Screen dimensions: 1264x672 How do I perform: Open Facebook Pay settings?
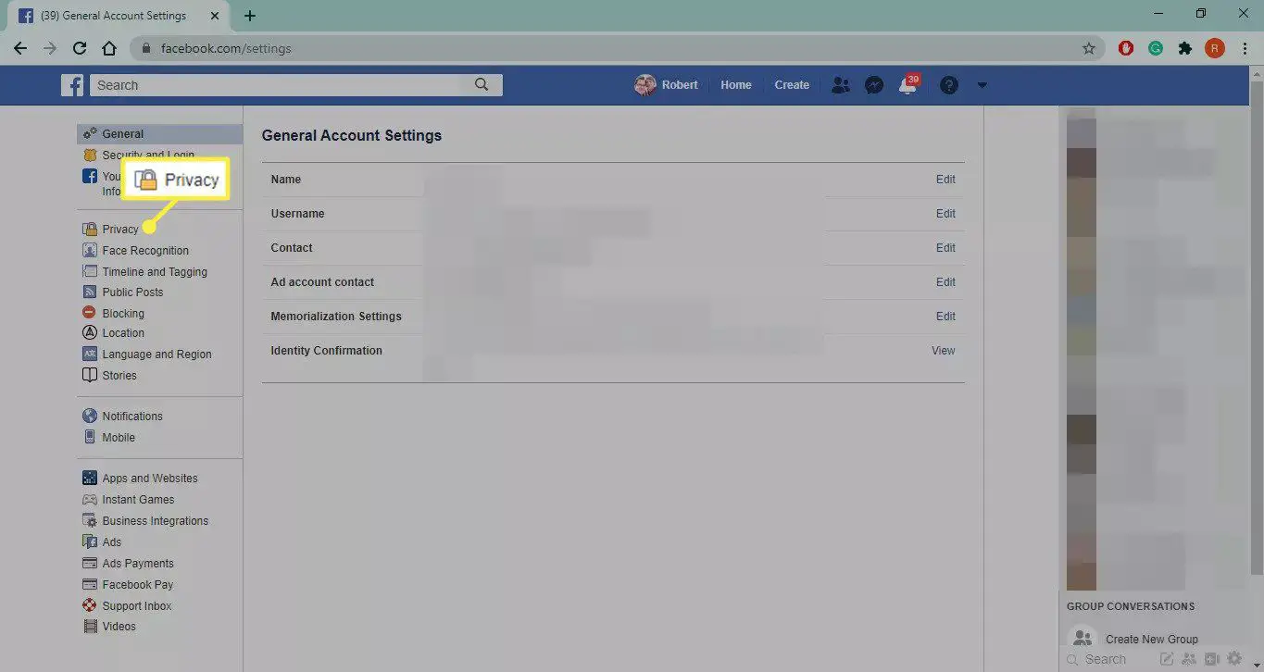[x=138, y=585]
